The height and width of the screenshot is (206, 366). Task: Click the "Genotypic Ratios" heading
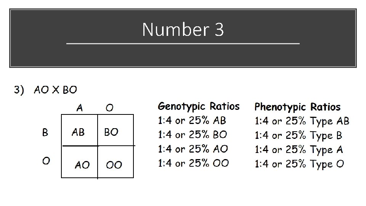(x=199, y=106)
